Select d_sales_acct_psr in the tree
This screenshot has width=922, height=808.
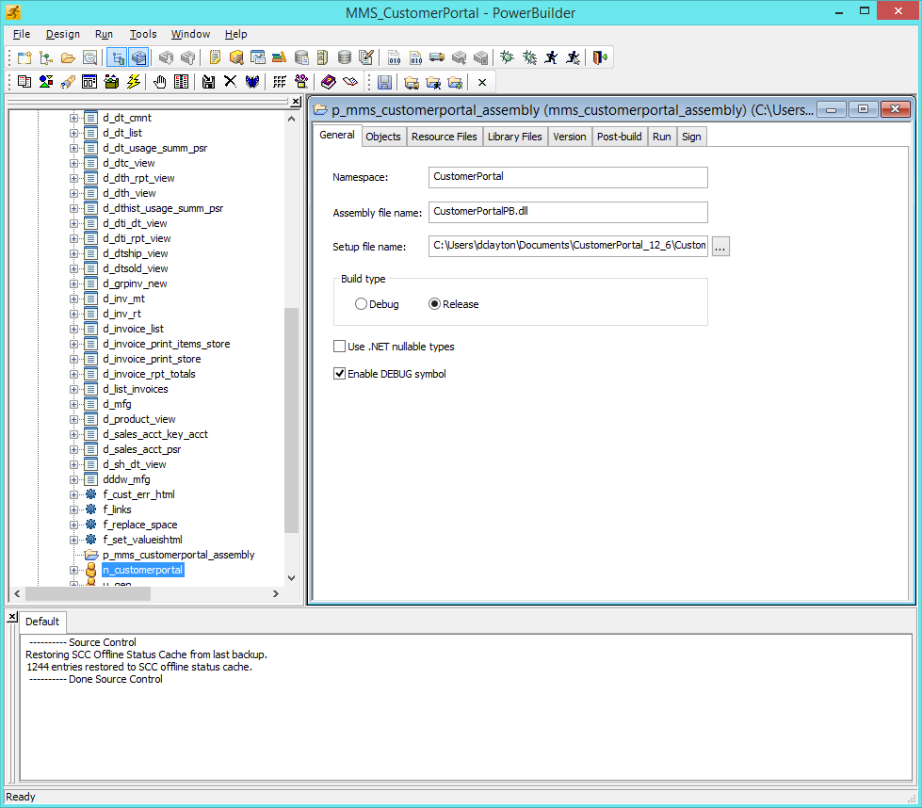[141, 449]
